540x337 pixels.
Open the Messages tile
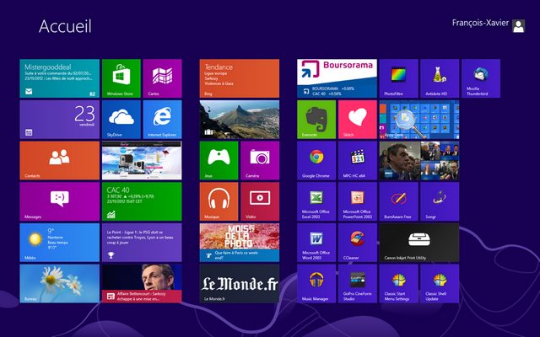(60, 201)
